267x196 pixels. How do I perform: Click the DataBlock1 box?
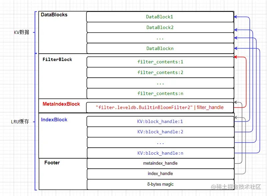point(160,17)
